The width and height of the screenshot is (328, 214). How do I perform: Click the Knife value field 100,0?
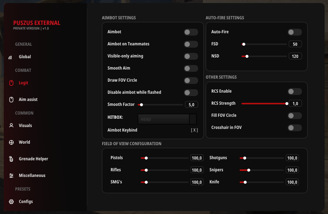point(292,182)
